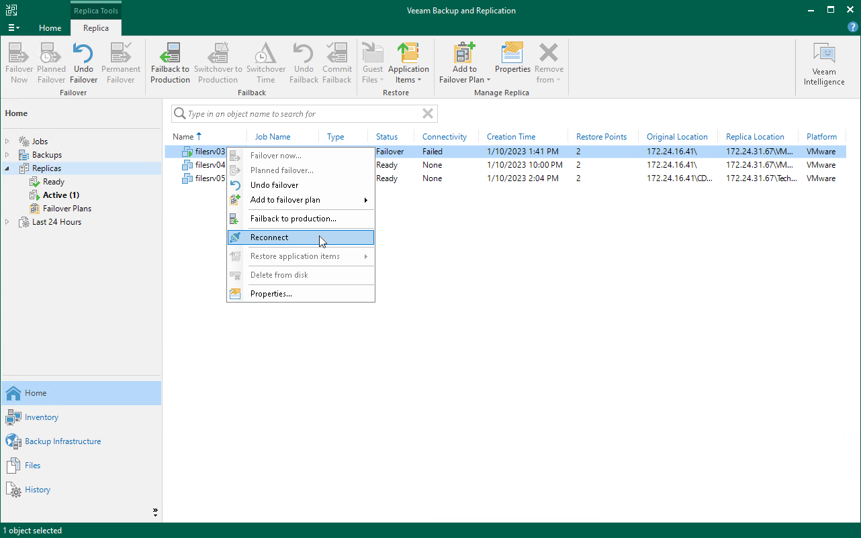This screenshot has height=538, width=861.
Task: Select Active (1) under Replicas
Action: [x=61, y=195]
